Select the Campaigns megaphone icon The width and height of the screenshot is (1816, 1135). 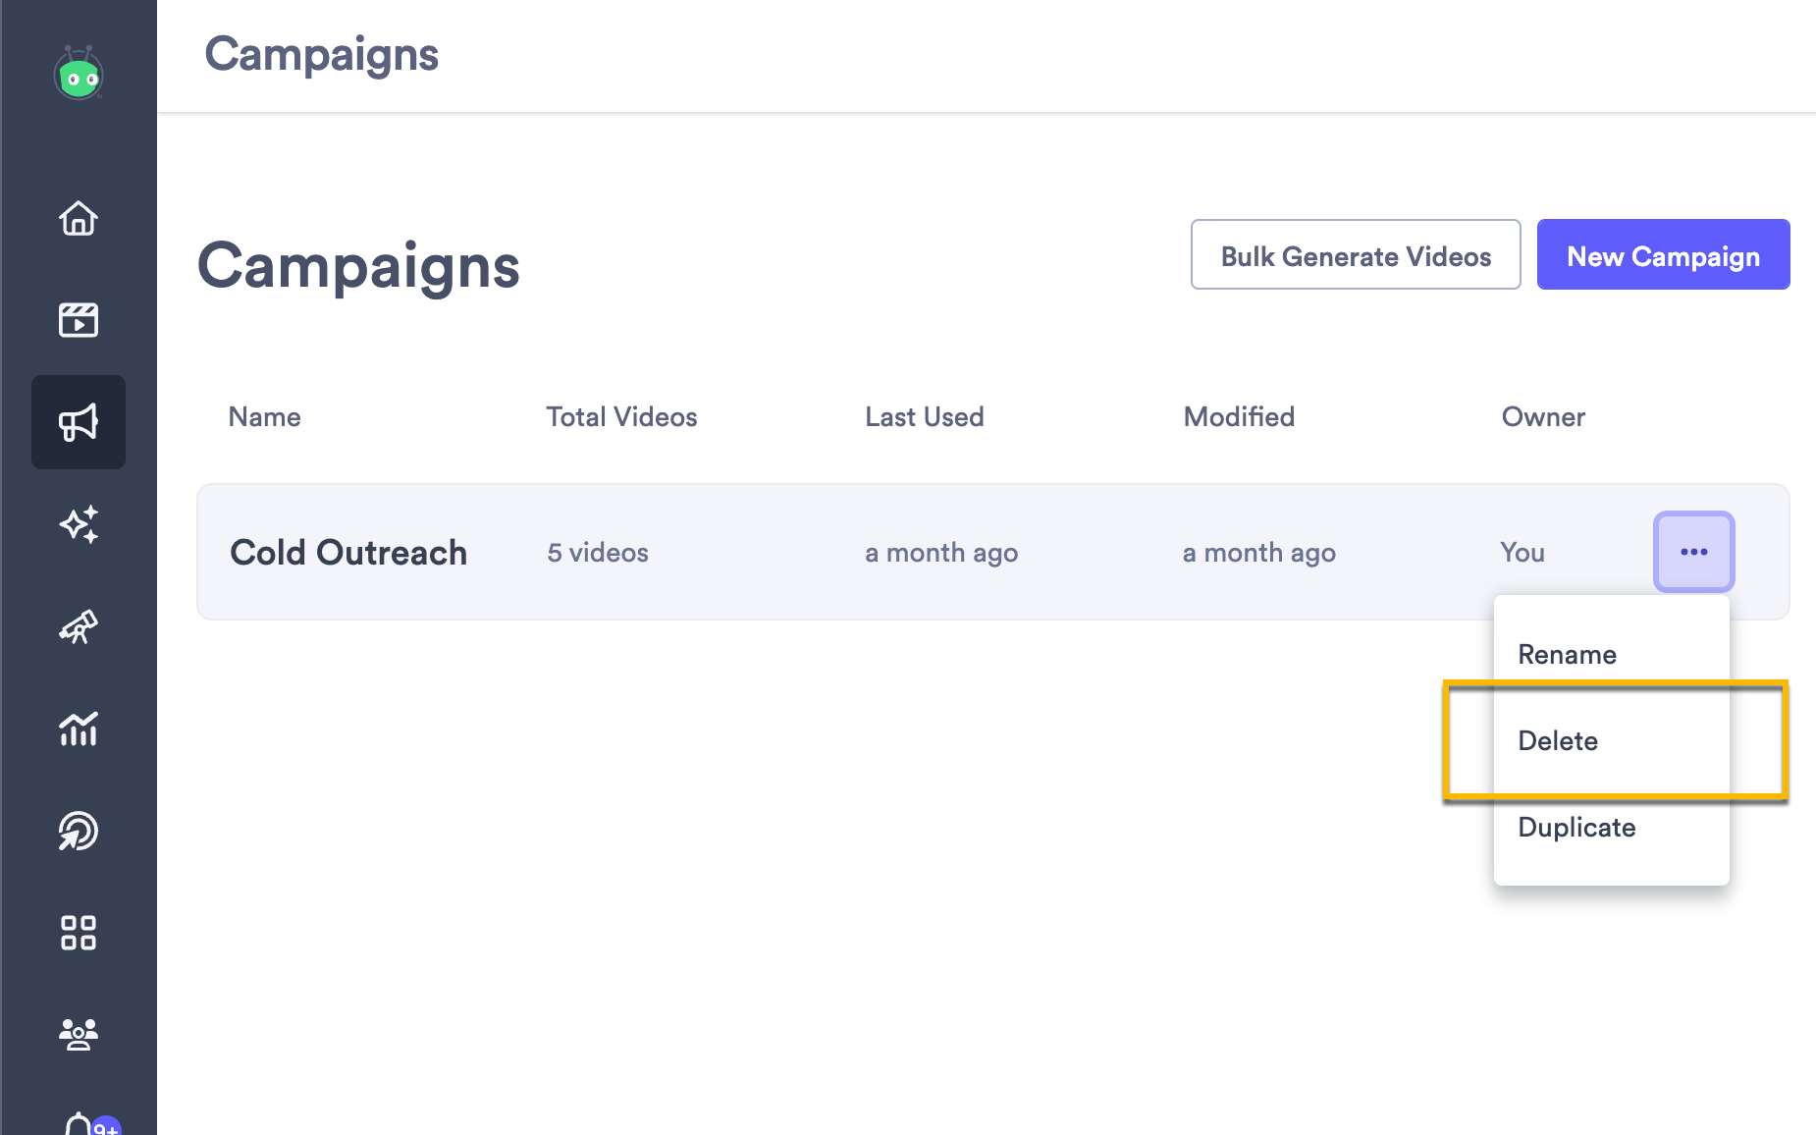(79, 422)
